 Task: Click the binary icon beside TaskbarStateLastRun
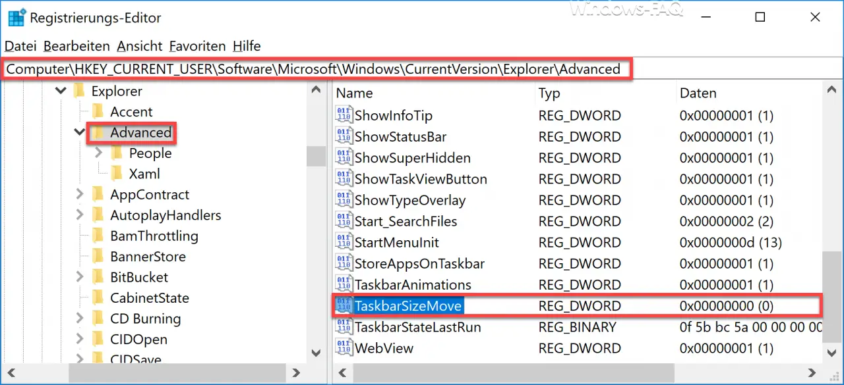pyautogui.click(x=344, y=326)
